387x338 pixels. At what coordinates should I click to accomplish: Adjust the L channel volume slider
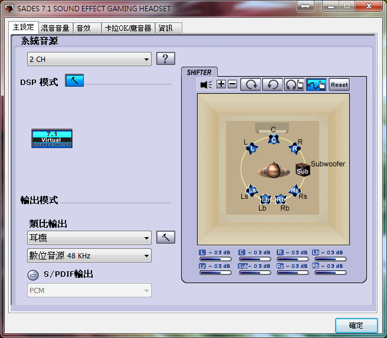215,259
